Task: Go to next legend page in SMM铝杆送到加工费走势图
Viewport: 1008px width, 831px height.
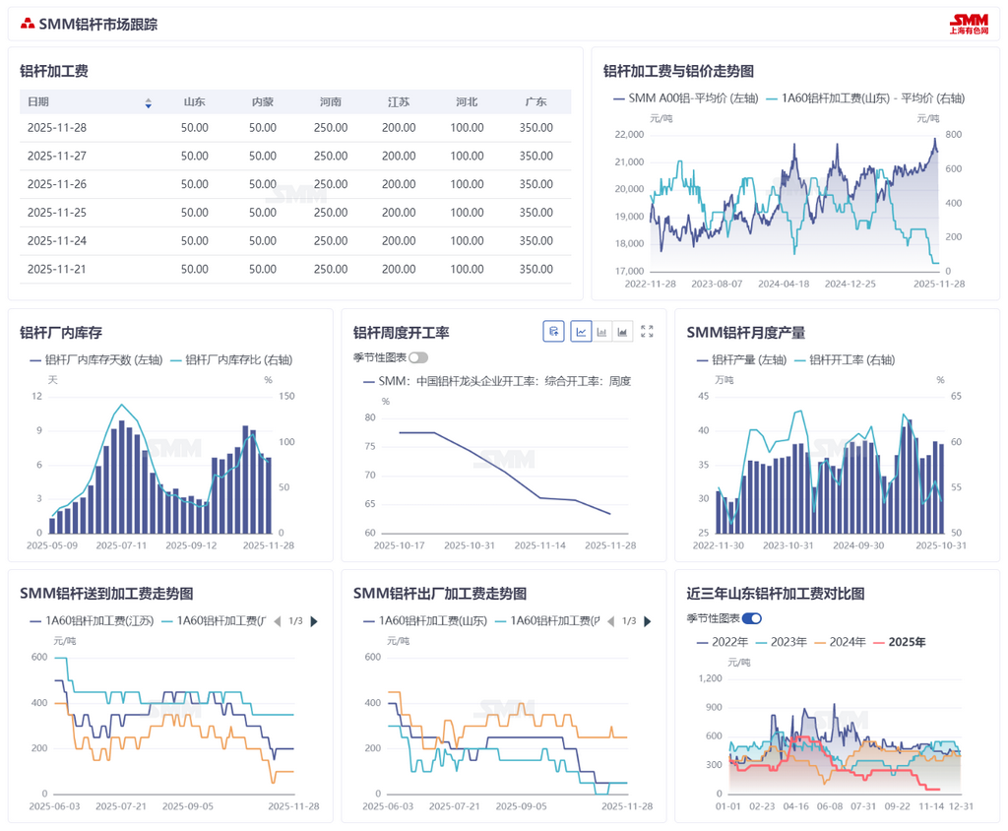Action: click(314, 621)
